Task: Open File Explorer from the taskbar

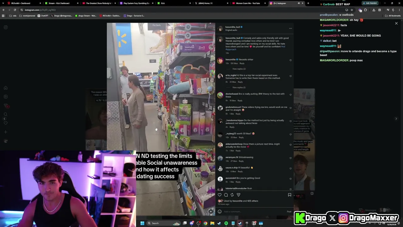Action: pos(212,223)
